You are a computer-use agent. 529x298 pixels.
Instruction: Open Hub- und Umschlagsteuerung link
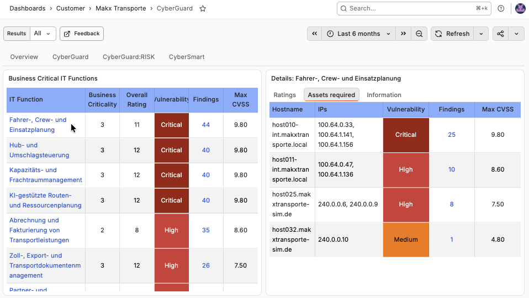[39, 150]
